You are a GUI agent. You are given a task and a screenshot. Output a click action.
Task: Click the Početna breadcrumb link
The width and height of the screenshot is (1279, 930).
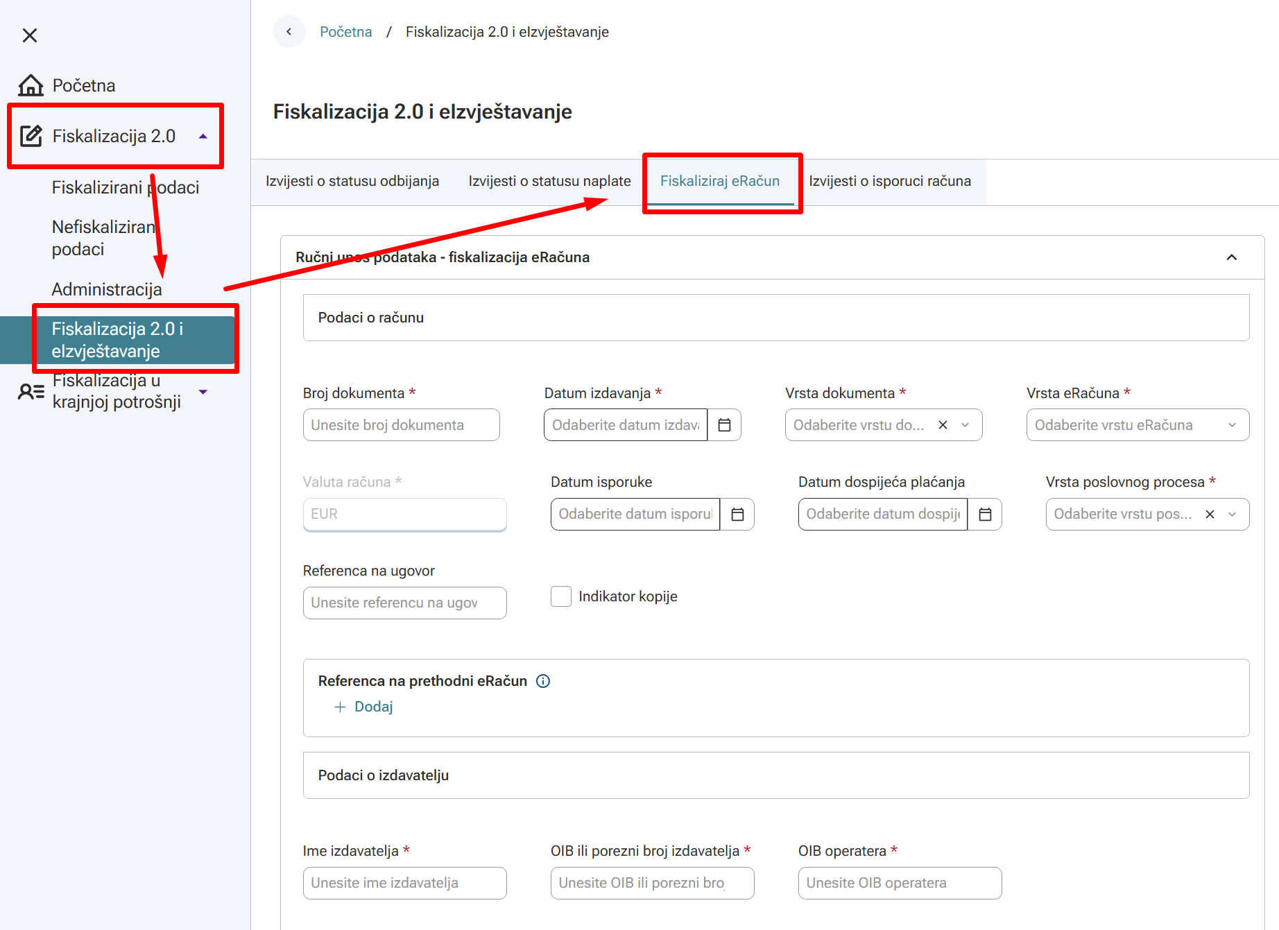(345, 32)
